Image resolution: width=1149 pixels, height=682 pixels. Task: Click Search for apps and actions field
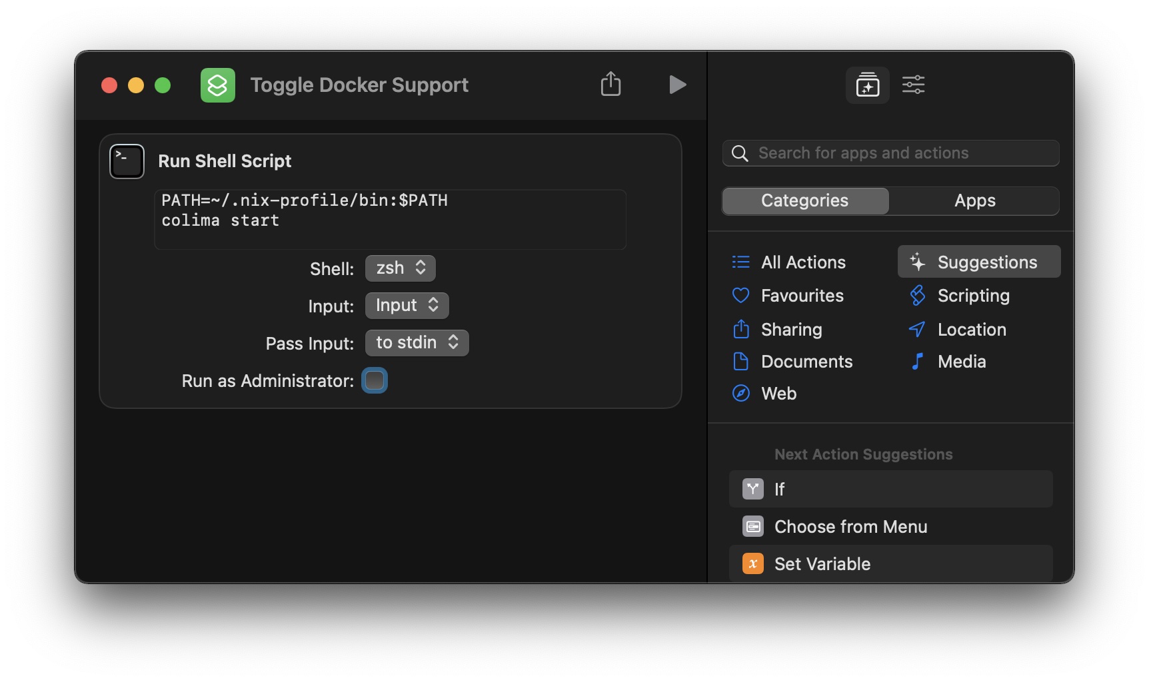(890, 153)
